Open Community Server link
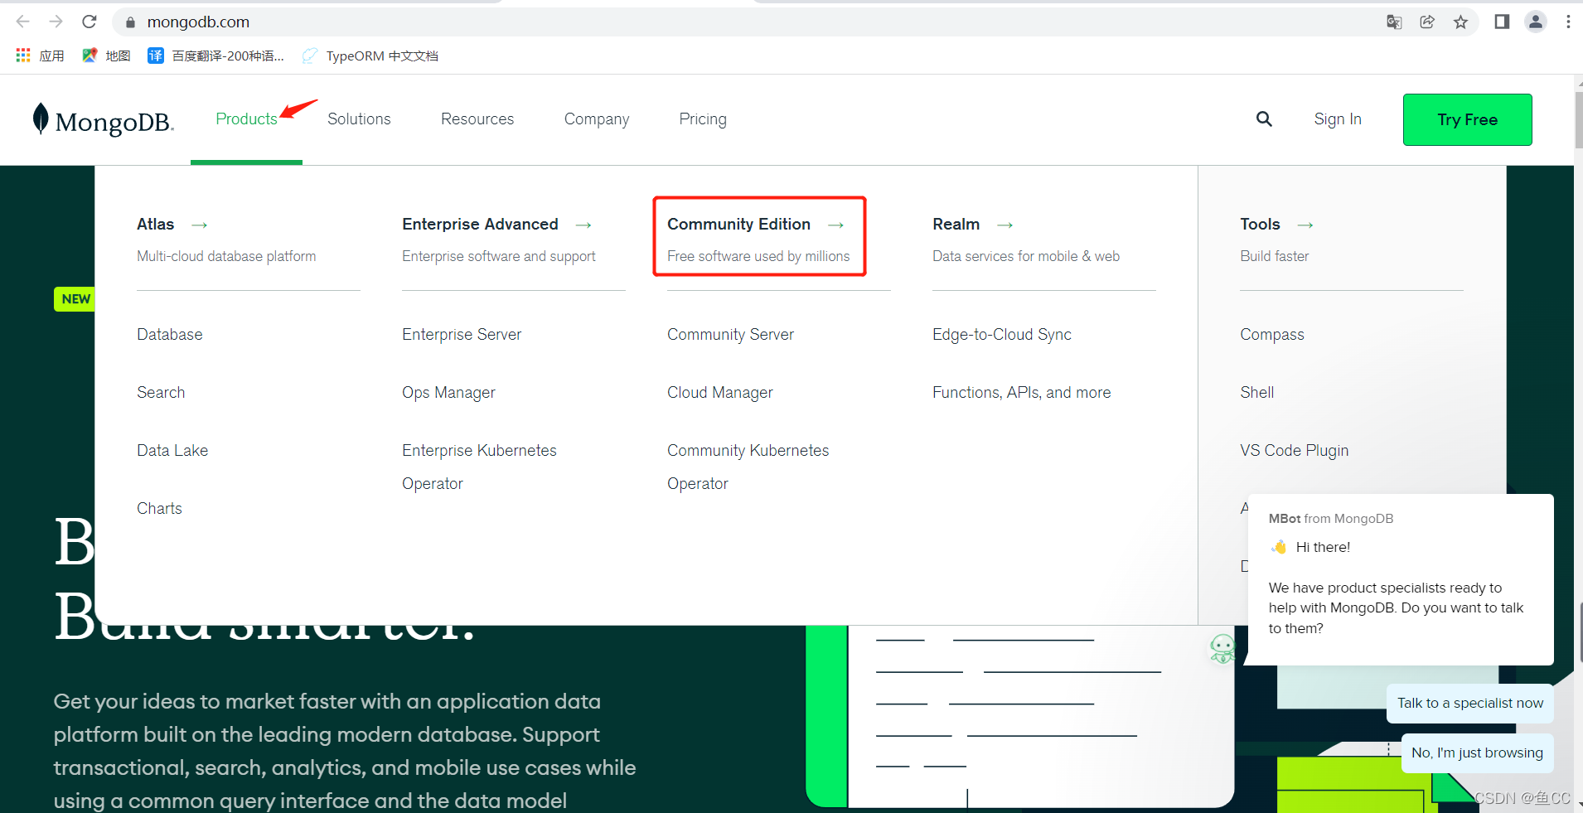 pos(730,335)
